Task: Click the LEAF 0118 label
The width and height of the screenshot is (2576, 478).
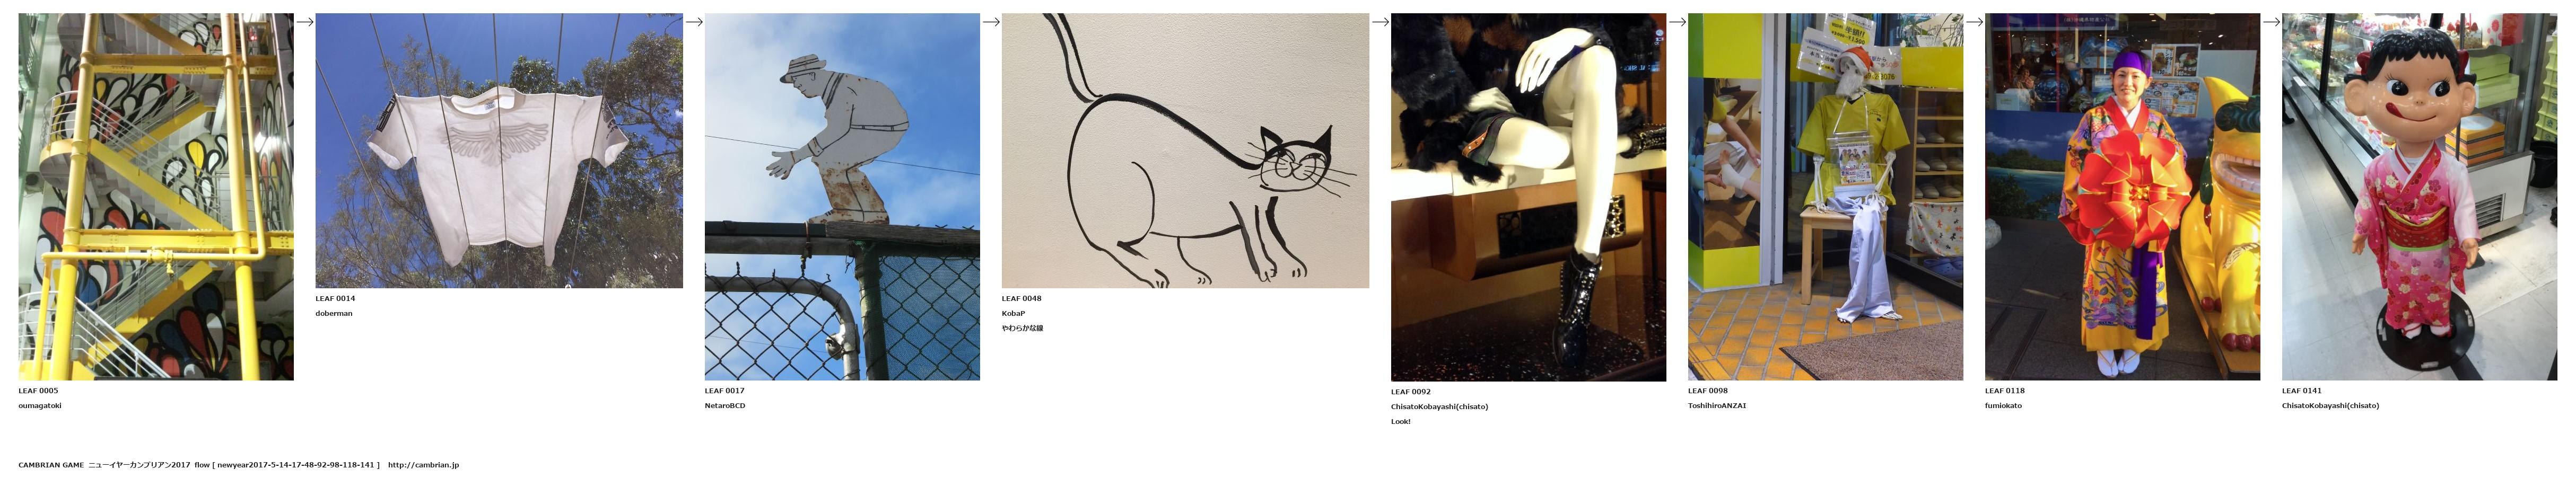Action: [x=2005, y=391]
